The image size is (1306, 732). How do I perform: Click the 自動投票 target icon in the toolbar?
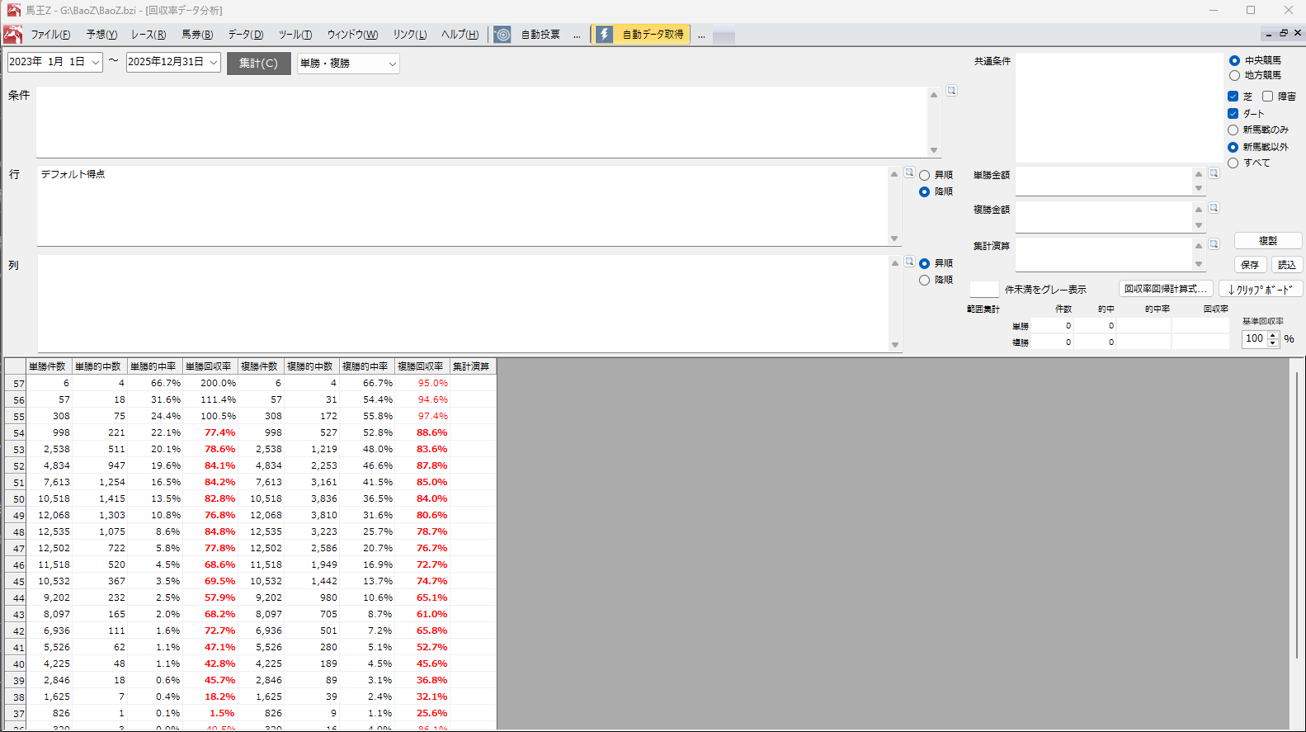[502, 35]
